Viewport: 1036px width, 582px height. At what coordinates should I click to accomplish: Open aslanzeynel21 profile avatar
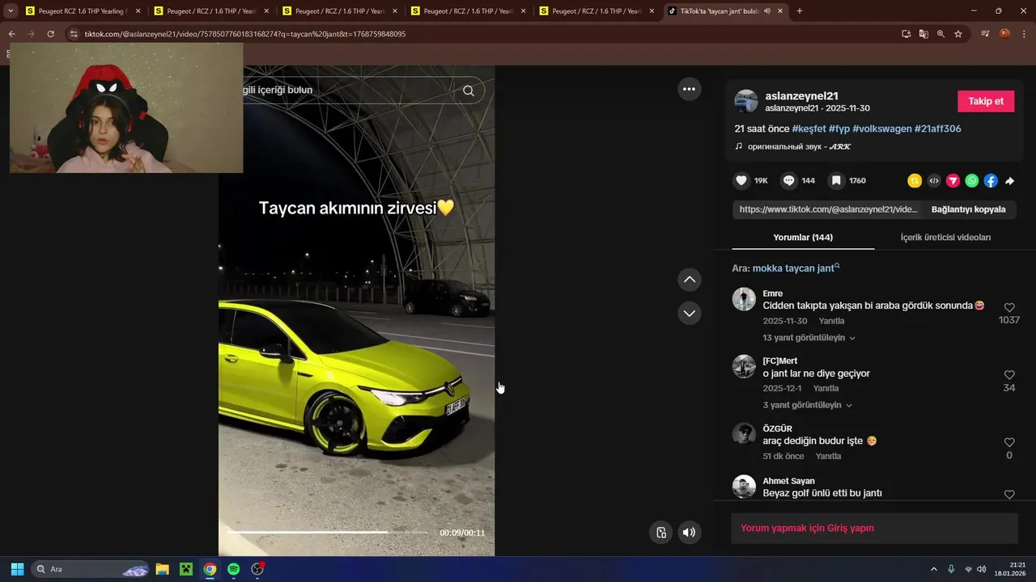746,101
